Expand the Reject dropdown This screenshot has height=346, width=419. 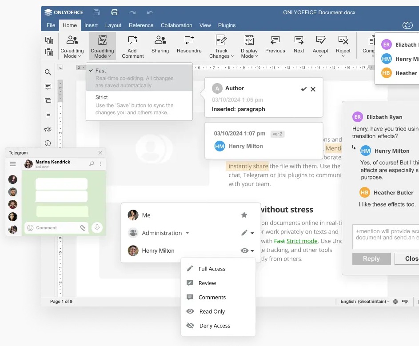tap(343, 56)
